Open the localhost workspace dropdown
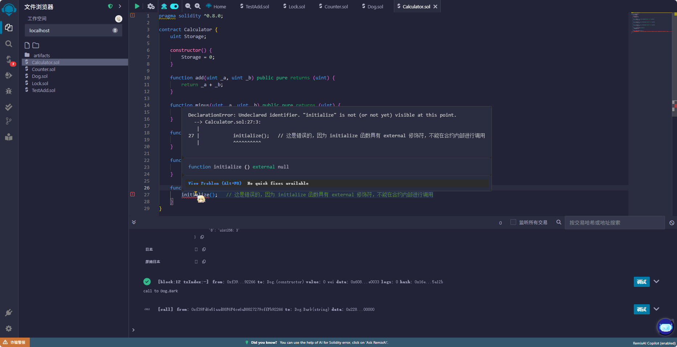Viewport: 677px width, 347px height. click(73, 30)
